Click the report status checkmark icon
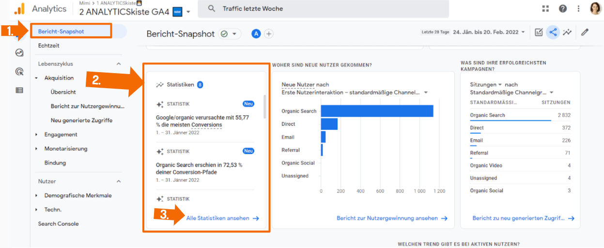This screenshot has width=604, height=248. point(224,34)
